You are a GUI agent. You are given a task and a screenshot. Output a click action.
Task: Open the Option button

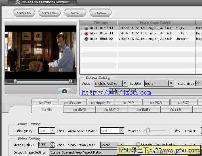coord(101,13)
